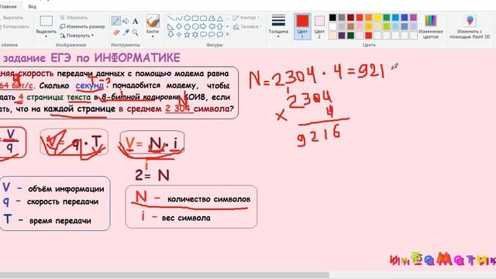The height and width of the screenshot is (279, 496).
Task: Choose the Polygon shape
Action: pos(212,19)
